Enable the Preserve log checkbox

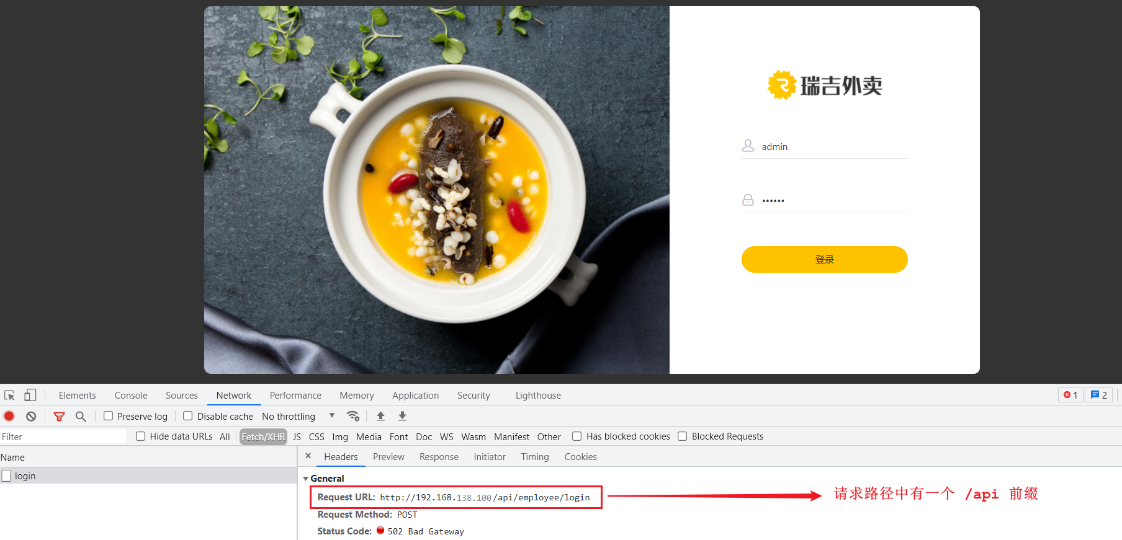click(109, 416)
